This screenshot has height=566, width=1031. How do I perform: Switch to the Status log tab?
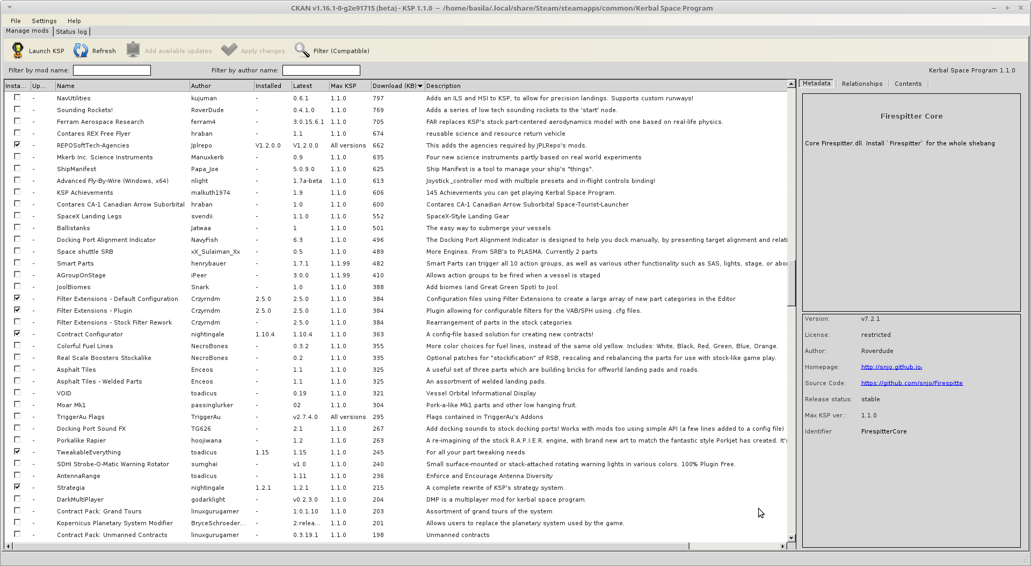[x=71, y=32]
